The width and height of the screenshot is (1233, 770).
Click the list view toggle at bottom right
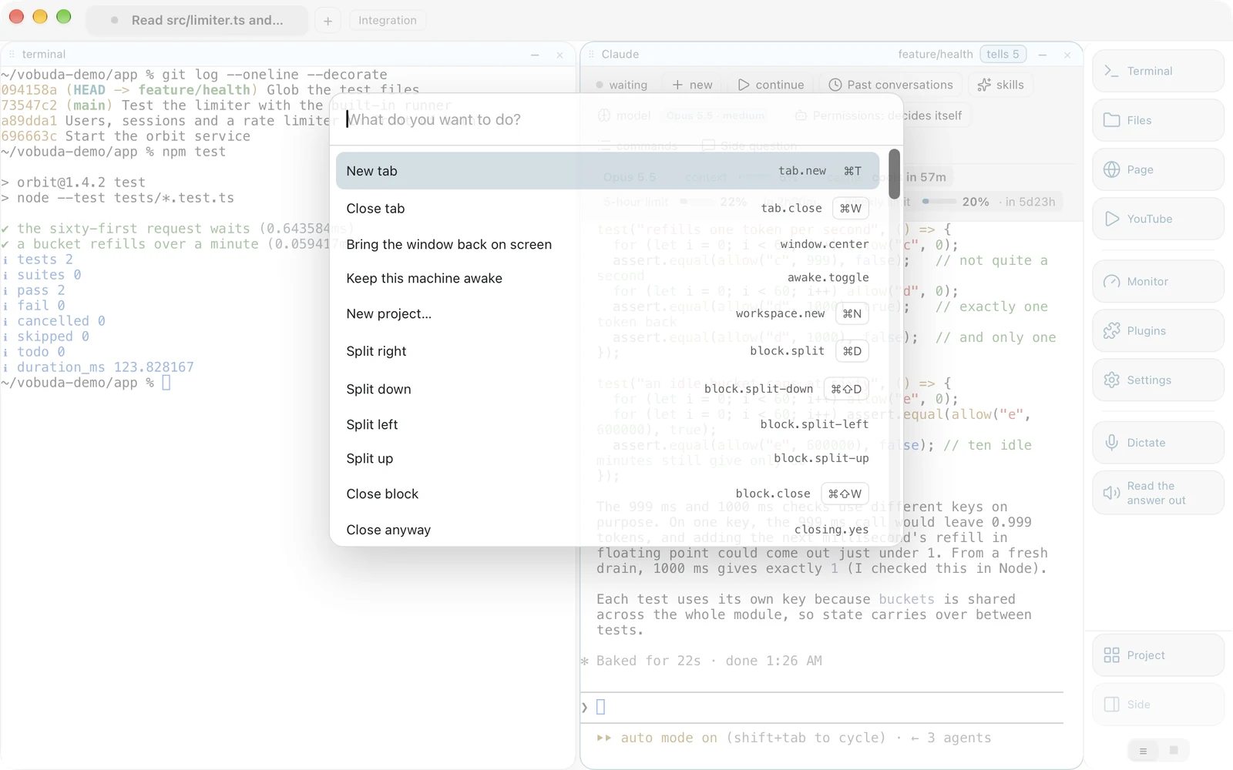[x=1143, y=751]
